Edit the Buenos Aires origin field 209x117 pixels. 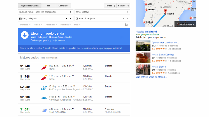click(46, 12)
